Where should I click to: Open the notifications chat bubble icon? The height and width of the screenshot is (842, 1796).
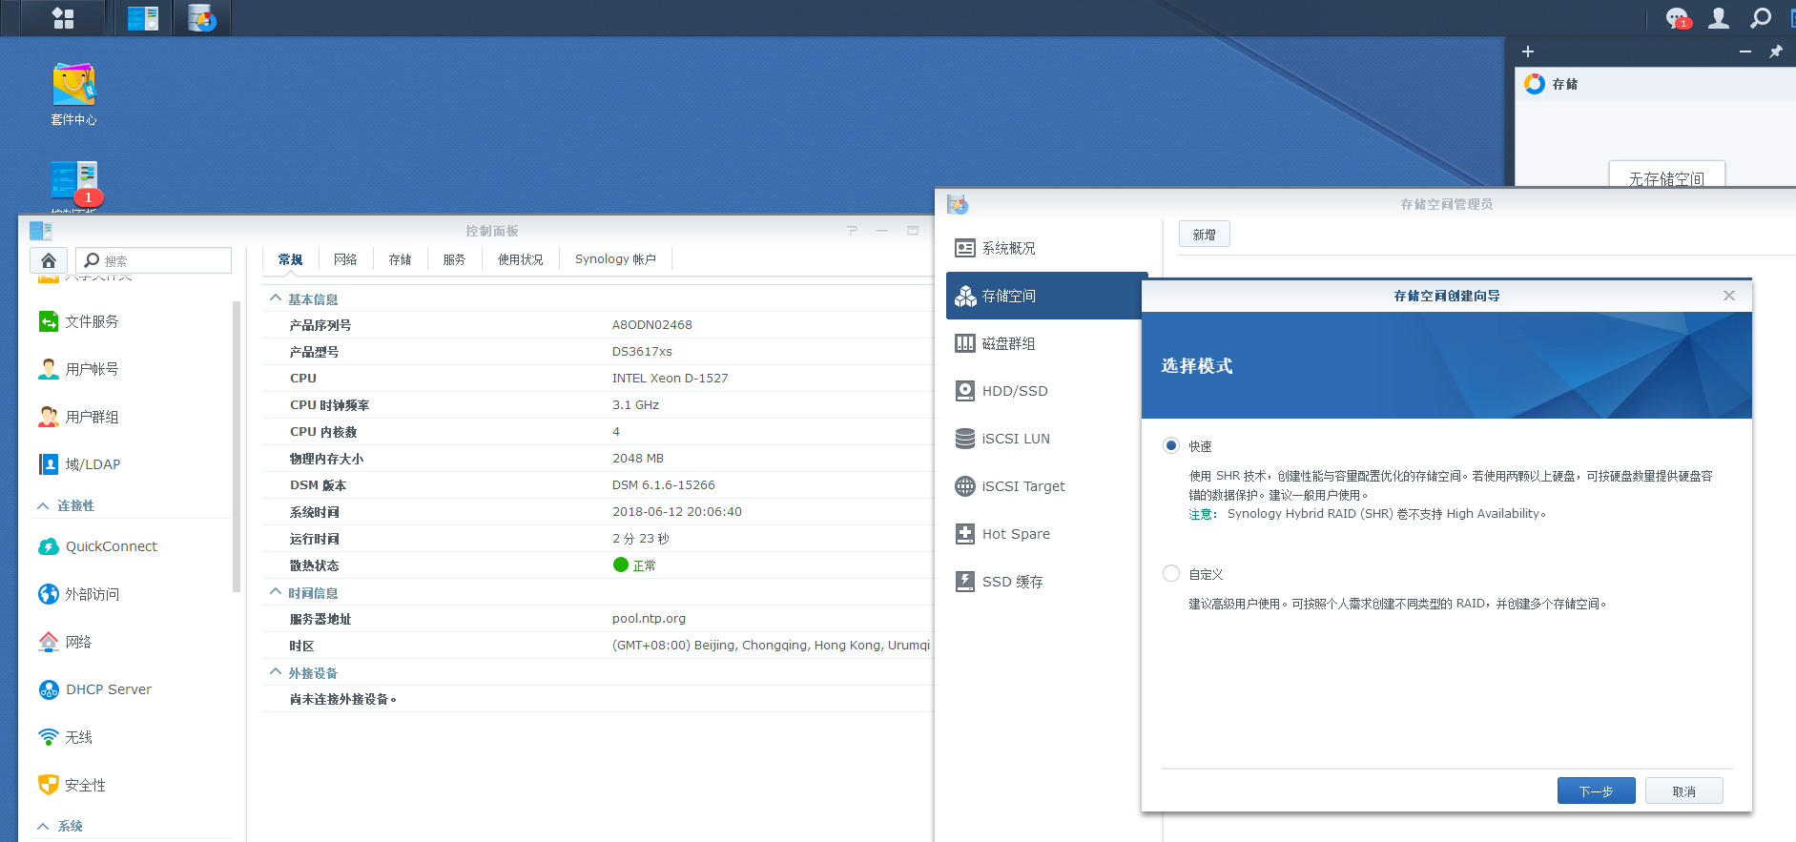click(1676, 18)
